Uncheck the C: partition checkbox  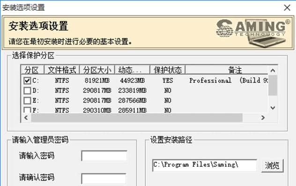click(27, 81)
